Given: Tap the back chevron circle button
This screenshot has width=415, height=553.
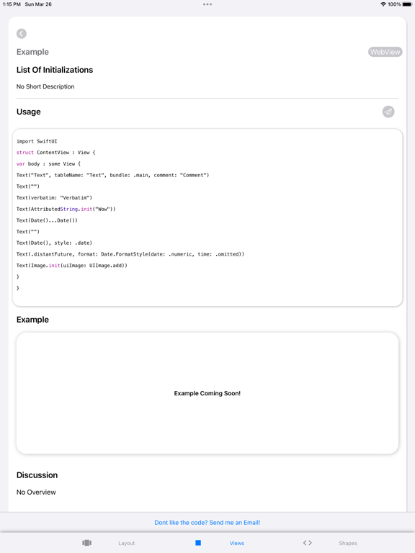Looking at the screenshot, I should pyautogui.click(x=22, y=34).
